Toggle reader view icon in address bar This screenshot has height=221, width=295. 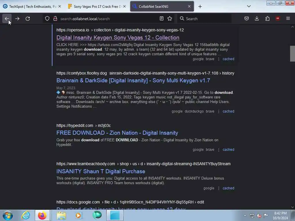tap(161, 18)
